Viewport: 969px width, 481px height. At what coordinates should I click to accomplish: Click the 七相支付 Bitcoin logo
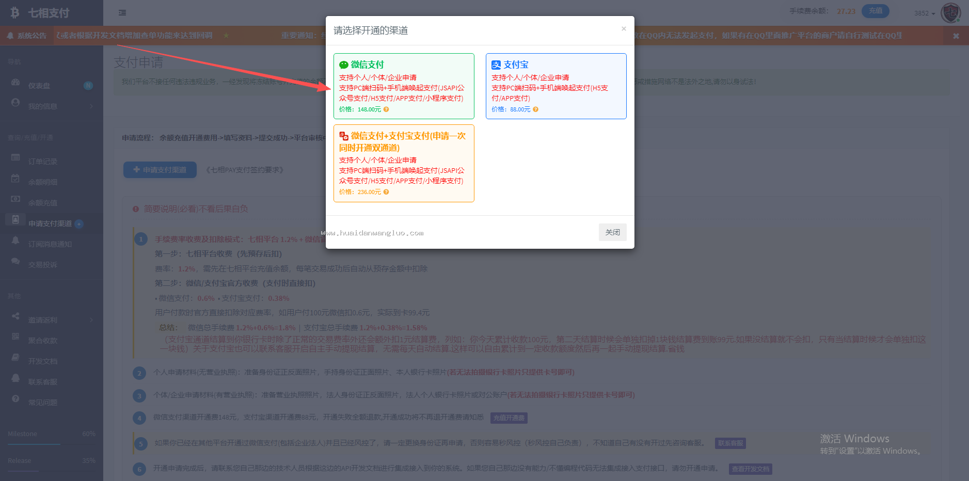[15, 13]
